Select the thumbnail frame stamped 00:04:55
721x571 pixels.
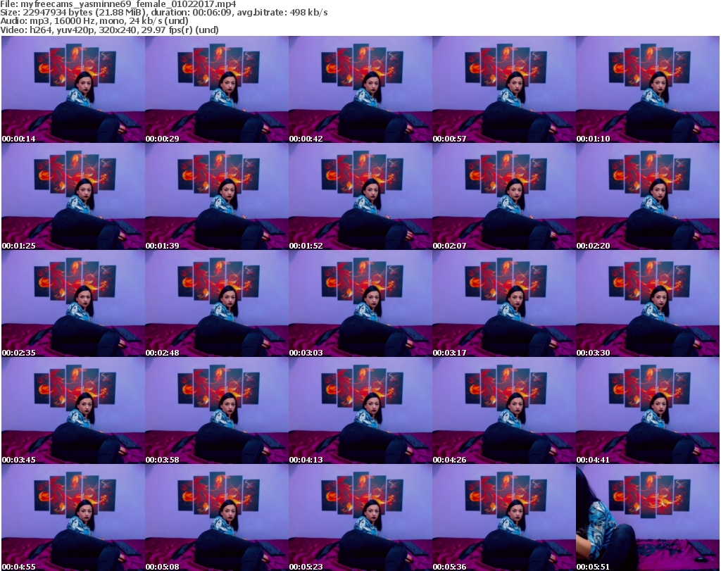(73, 517)
